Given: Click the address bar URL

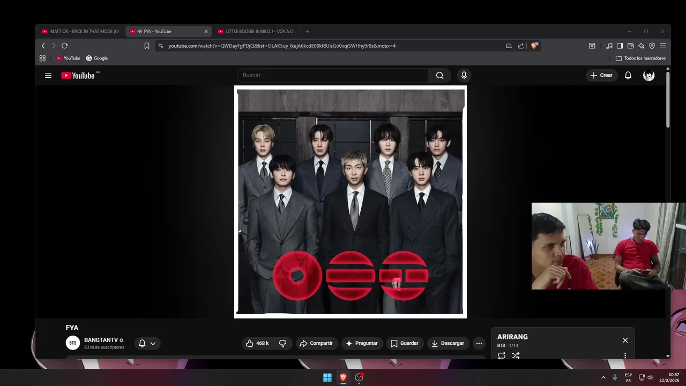Looking at the screenshot, I should point(282,46).
